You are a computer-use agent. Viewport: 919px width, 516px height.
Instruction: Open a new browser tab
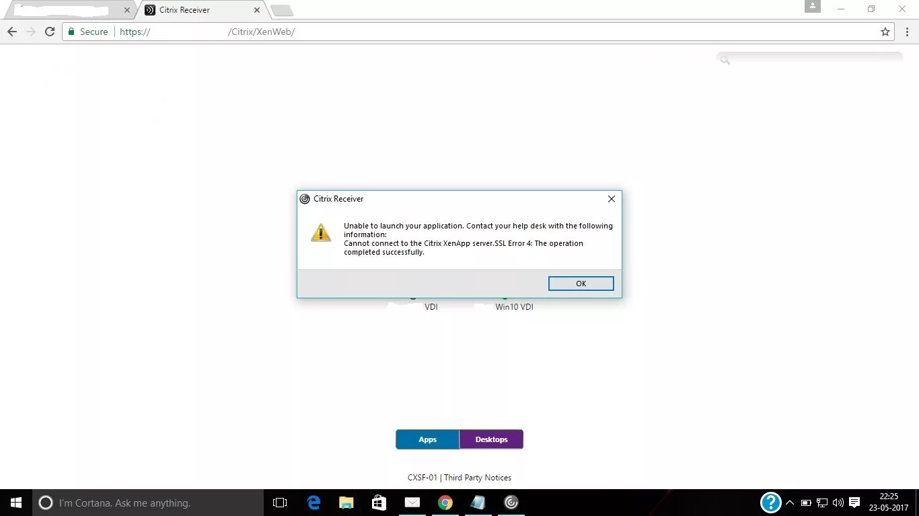tap(281, 10)
